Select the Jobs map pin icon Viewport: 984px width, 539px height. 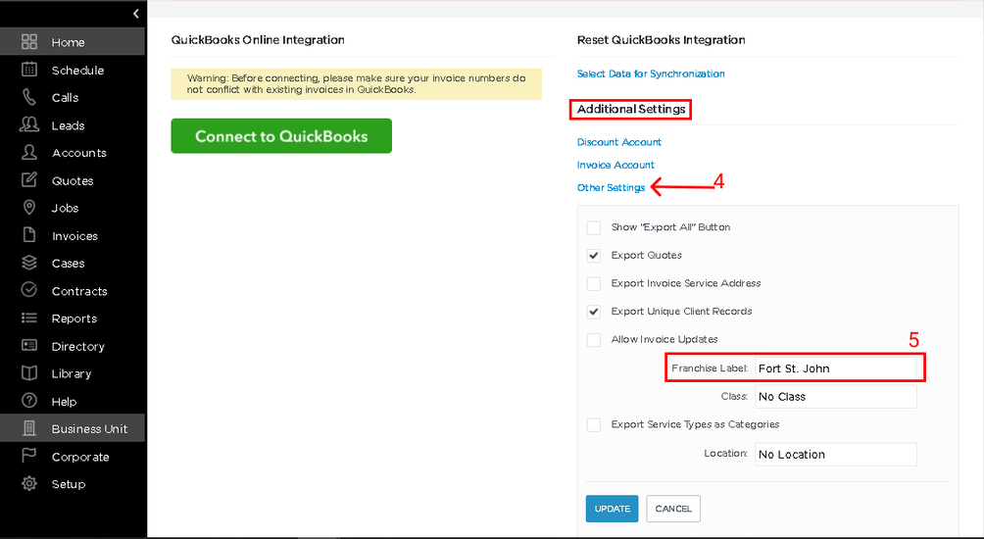point(28,208)
